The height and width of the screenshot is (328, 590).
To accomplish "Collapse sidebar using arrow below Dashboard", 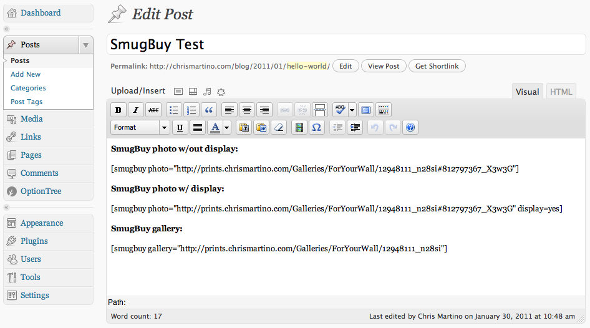I will pyautogui.click(x=6, y=29).
